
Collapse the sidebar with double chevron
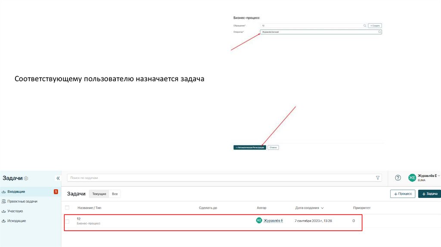[58, 178]
